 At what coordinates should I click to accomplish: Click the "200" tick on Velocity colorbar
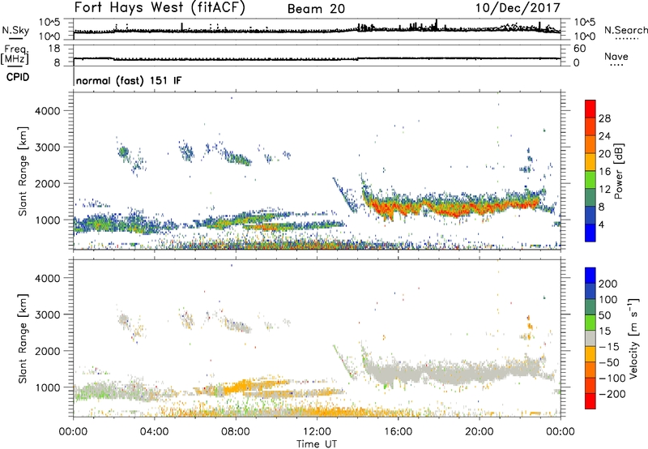point(608,284)
